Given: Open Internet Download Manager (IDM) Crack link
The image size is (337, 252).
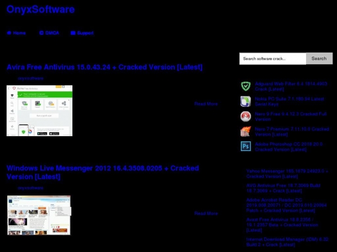Looking at the screenshot, I should (288, 242).
